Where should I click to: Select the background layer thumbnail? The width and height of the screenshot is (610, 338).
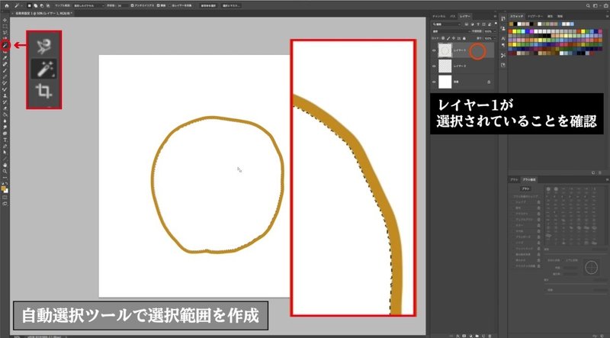445,82
